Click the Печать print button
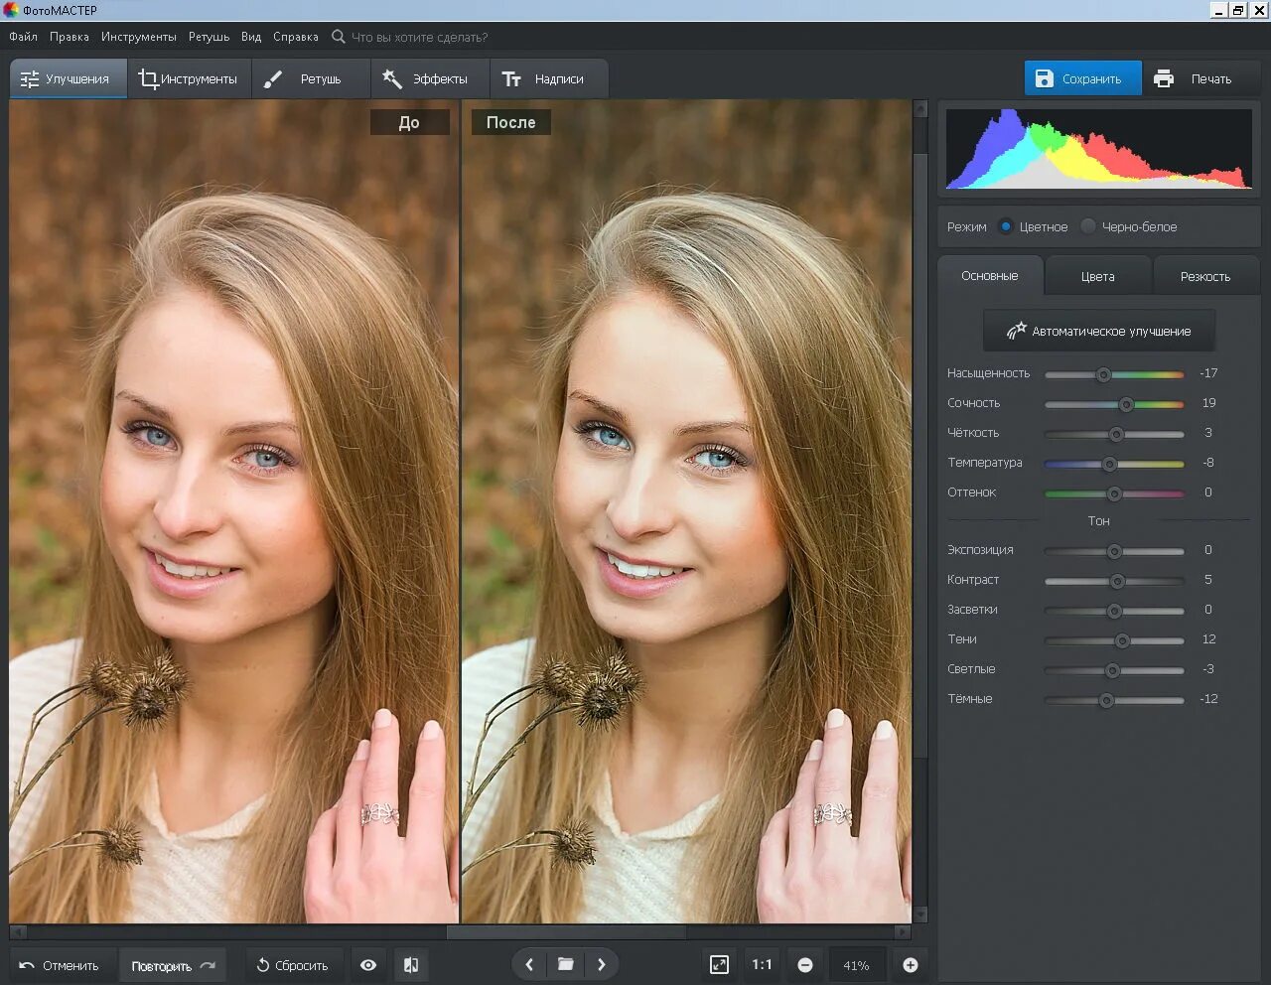The width and height of the screenshot is (1271, 985). (1200, 78)
